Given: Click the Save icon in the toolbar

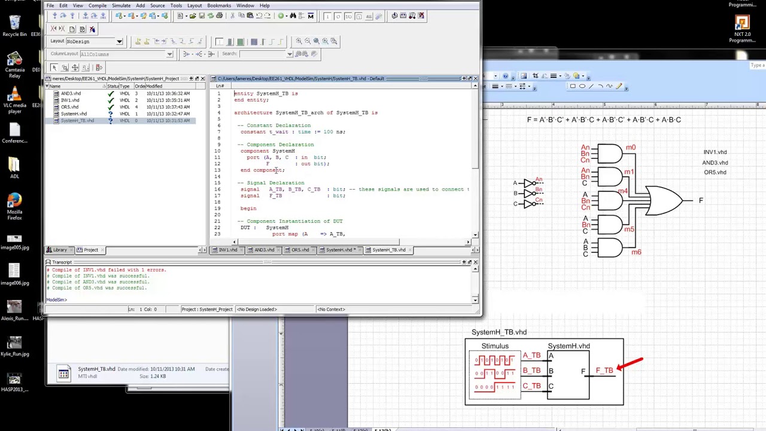Looking at the screenshot, I should coord(202,16).
